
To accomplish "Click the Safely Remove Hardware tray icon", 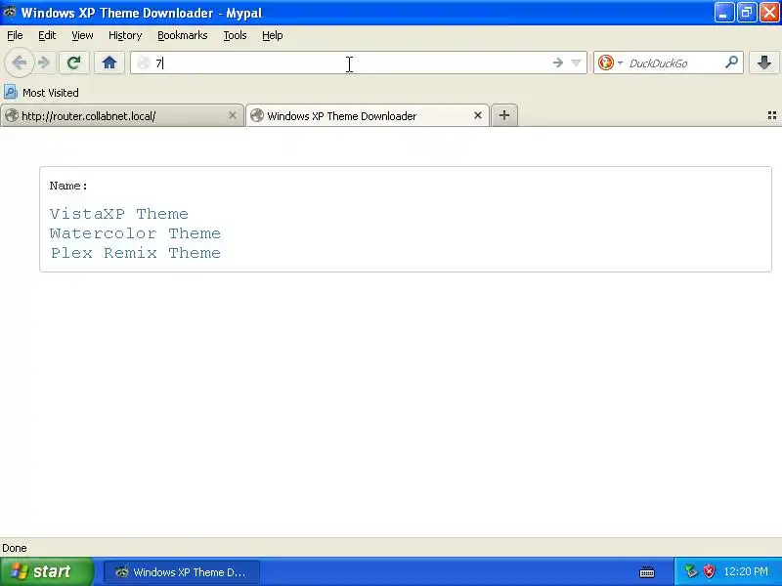I will [x=691, y=571].
